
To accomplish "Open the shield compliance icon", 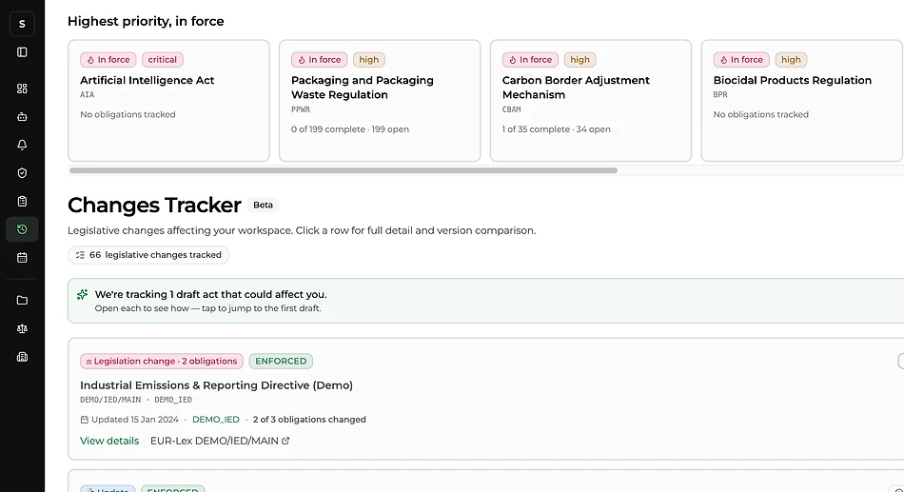I will pyautogui.click(x=22, y=173).
